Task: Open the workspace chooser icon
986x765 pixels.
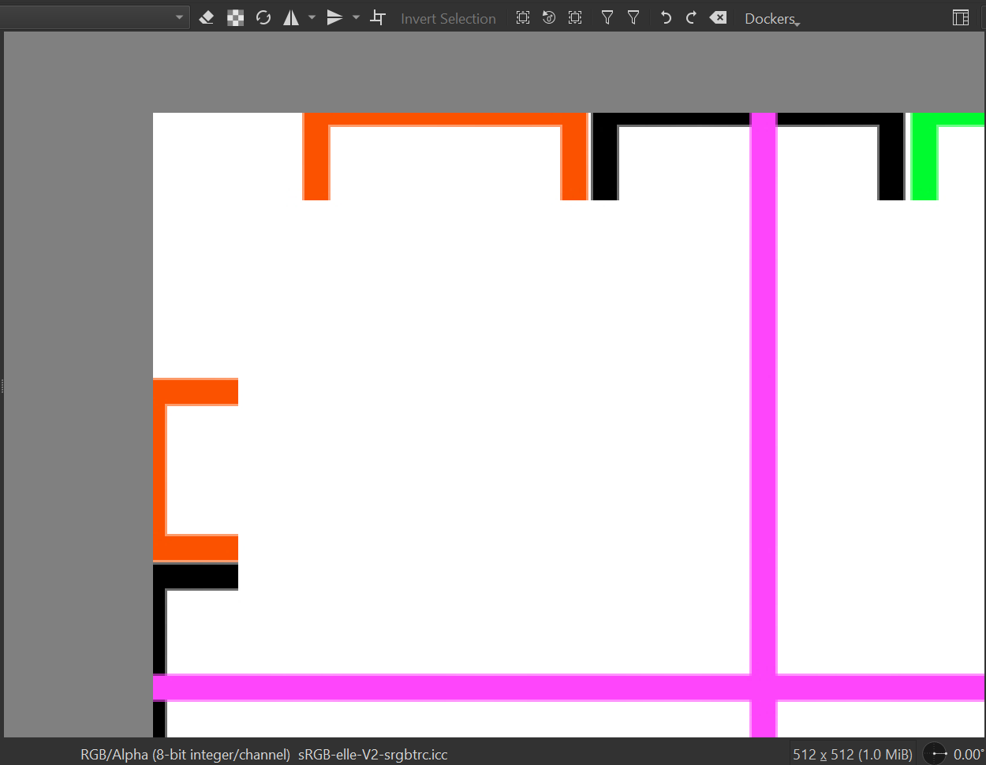Action: tap(960, 17)
